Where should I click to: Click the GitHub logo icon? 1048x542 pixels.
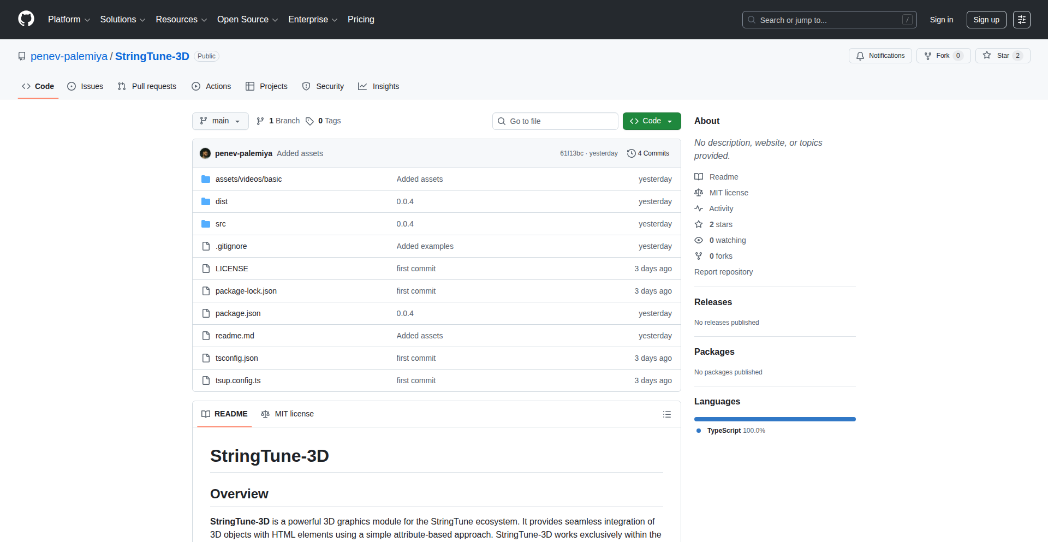(x=26, y=19)
